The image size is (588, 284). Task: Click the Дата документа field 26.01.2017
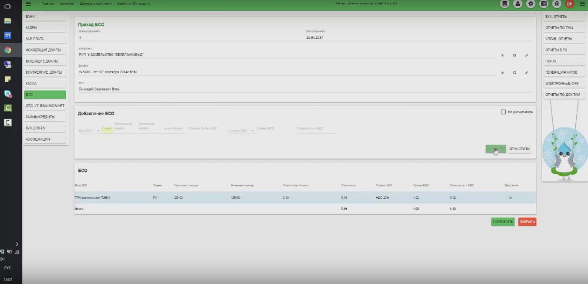[x=419, y=37]
